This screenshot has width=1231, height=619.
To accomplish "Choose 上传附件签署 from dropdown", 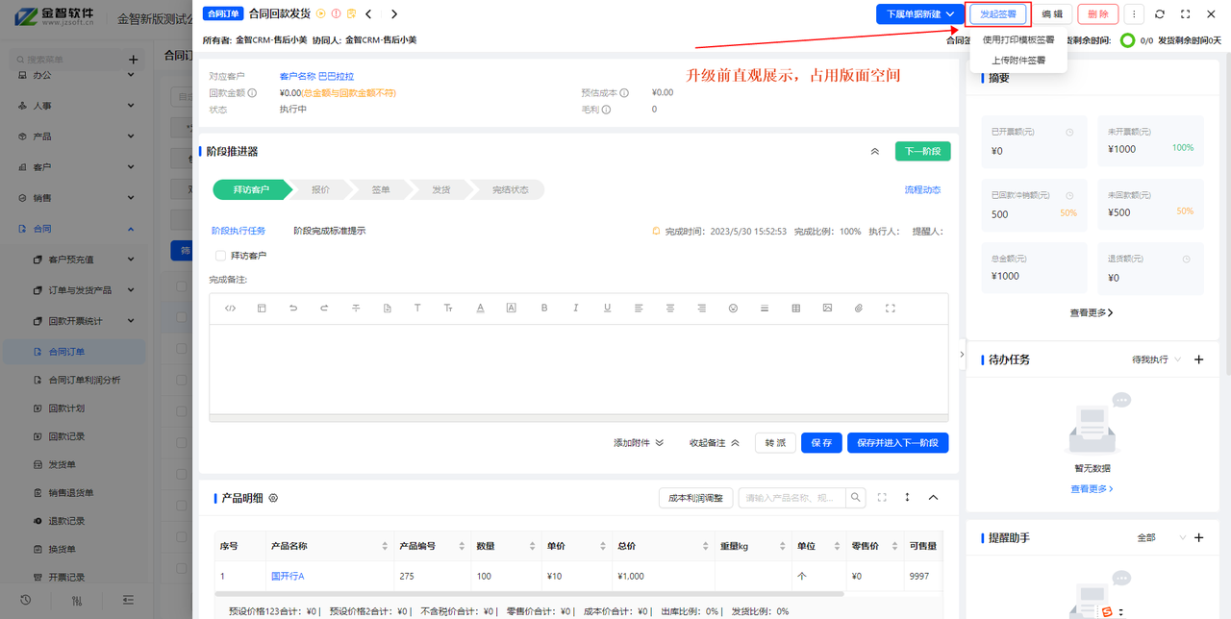I will click(x=1018, y=60).
